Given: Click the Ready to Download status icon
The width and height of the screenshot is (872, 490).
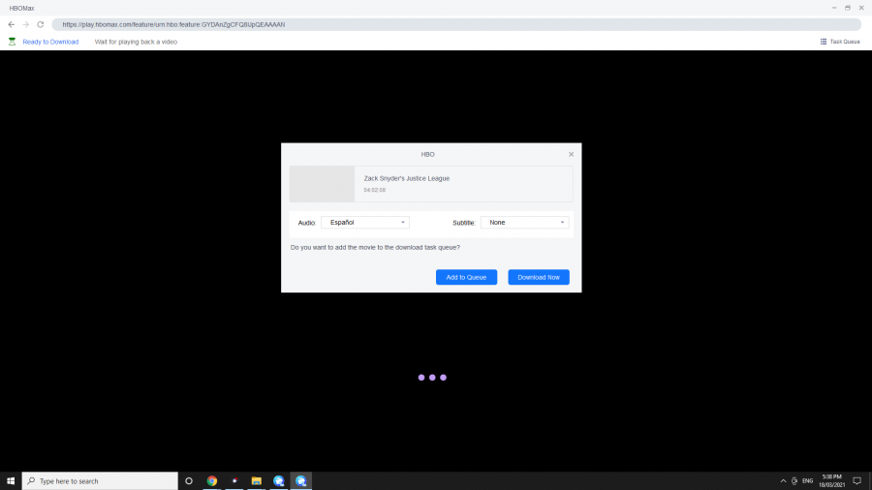Looking at the screenshot, I should [12, 42].
